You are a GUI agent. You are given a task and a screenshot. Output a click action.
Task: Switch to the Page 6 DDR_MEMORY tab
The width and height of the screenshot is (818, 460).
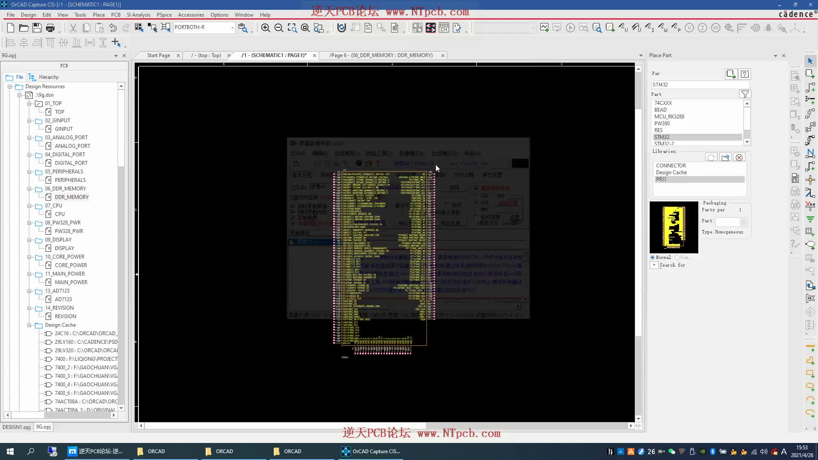click(381, 55)
